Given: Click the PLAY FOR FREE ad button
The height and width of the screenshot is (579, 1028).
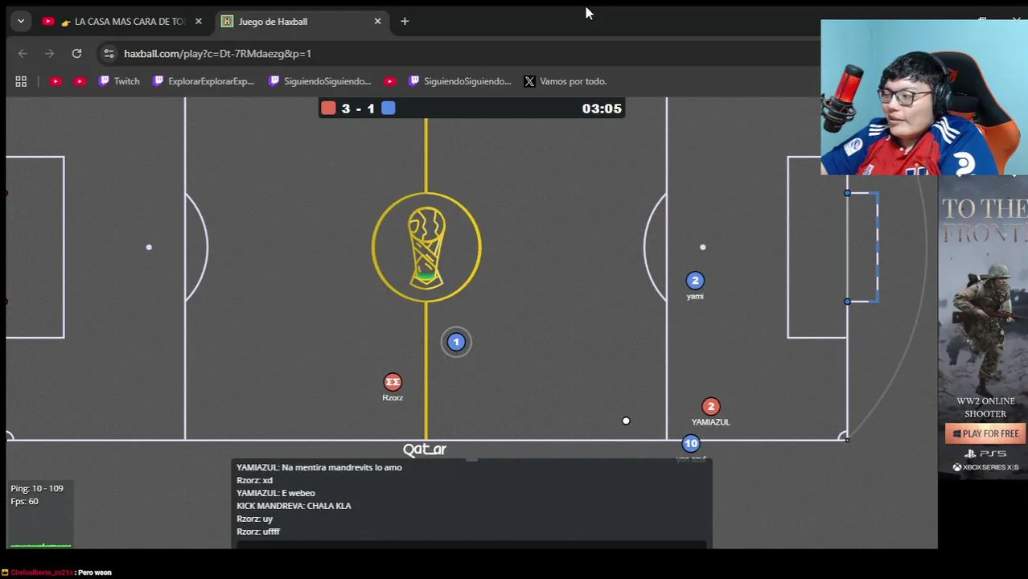Looking at the screenshot, I should (x=985, y=433).
